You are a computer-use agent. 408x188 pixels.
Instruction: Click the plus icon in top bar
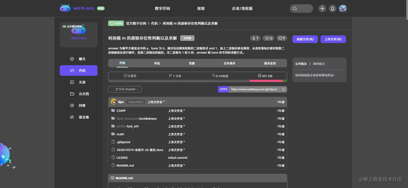pyautogui.click(x=322, y=8)
